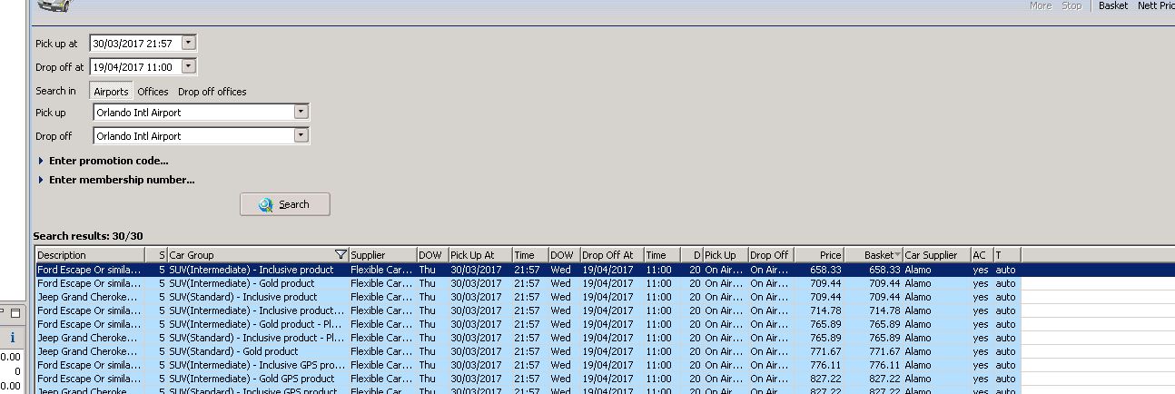The image size is (1175, 394).
Task: Select the Airports search tab
Action: click(x=111, y=92)
